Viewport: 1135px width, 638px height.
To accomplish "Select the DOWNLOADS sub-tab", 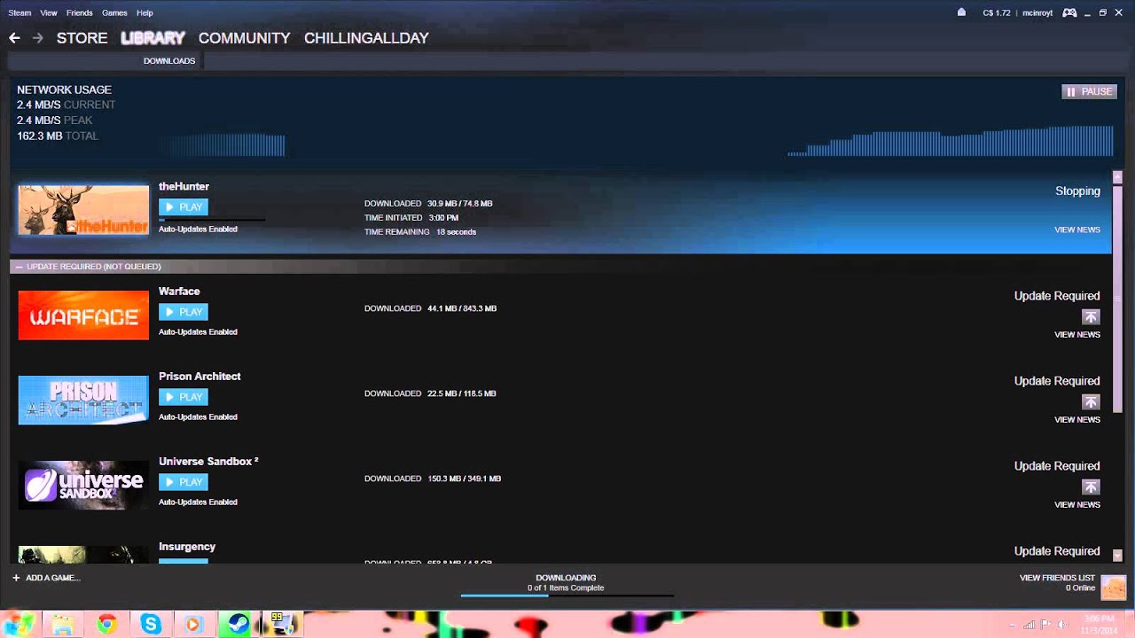I will (x=169, y=61).
